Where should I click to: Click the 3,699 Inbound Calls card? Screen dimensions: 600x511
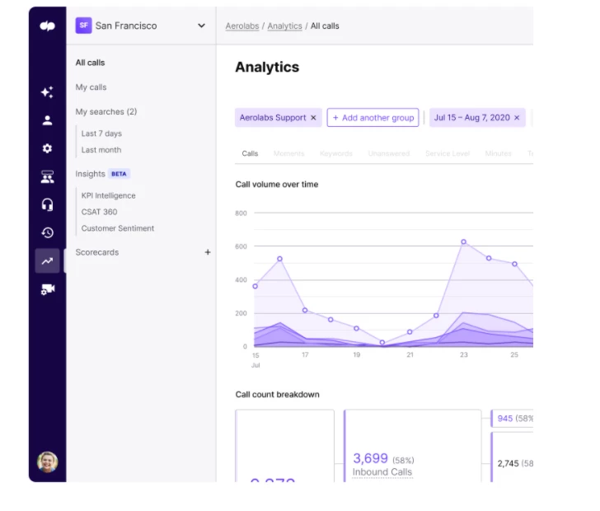(x=412, y=446)
